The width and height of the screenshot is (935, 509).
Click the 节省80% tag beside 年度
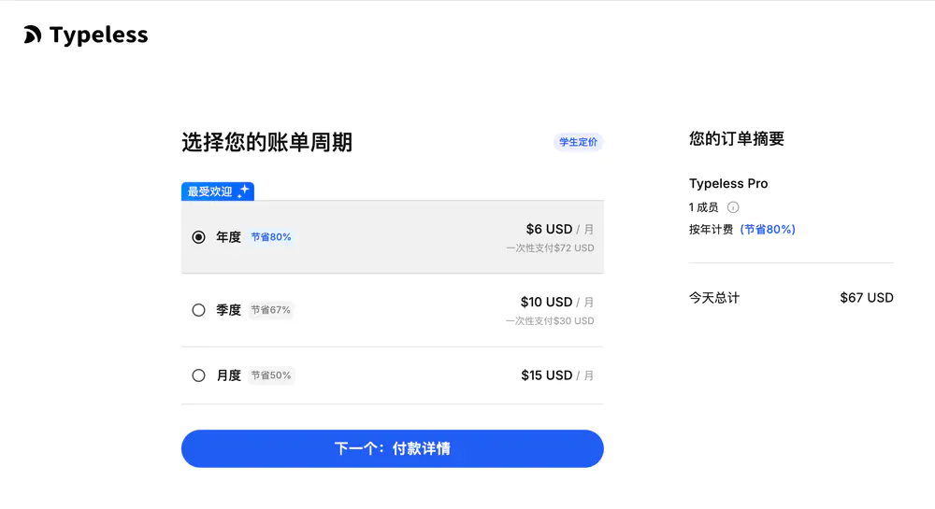271,237
